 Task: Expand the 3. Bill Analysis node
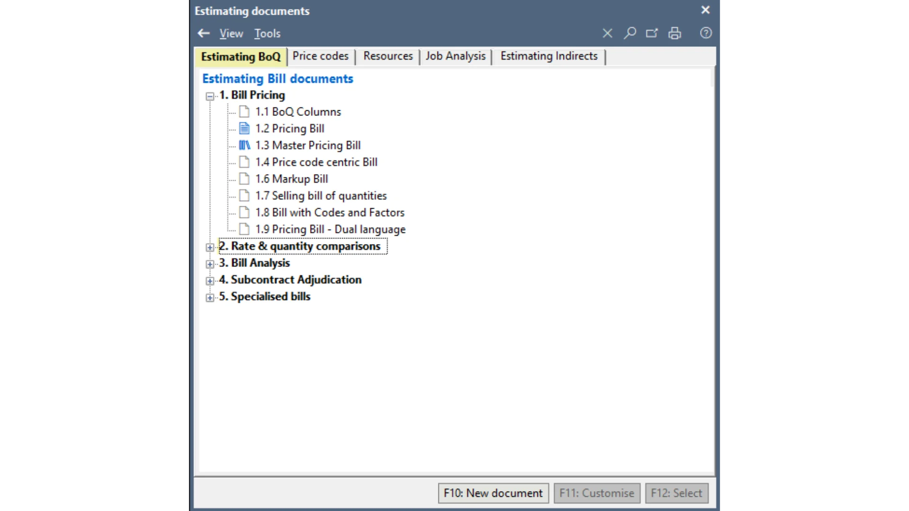click(210, 264)
